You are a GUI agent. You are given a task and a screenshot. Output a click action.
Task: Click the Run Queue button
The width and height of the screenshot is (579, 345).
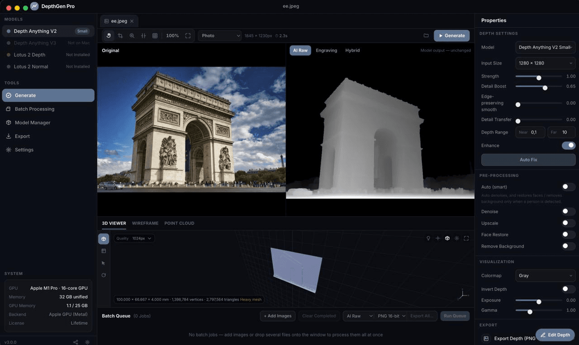tap(455, 316)
